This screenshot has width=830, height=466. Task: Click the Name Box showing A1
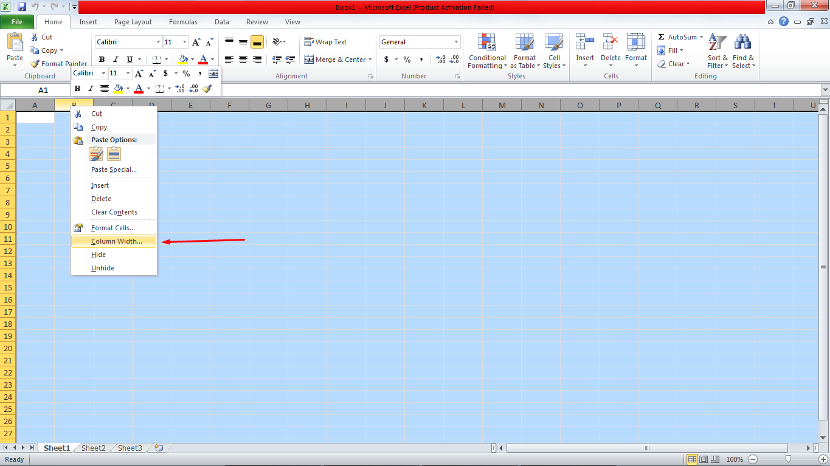(43, 90)
